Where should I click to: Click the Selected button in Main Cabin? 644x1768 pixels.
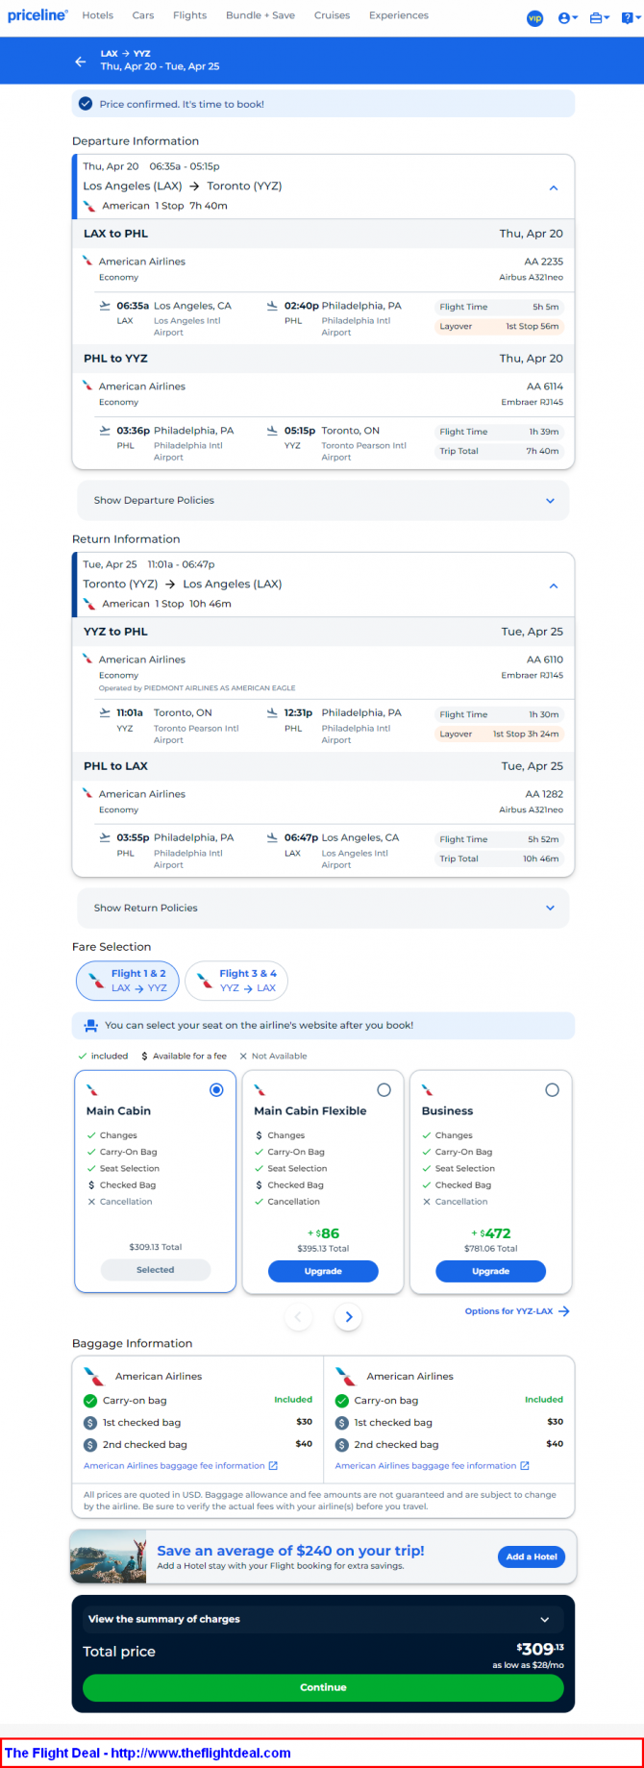click(x=156, y=1270)
